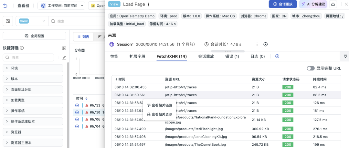Expand the 环境 filter group
The image size is (349, 148).
point(33,68)
